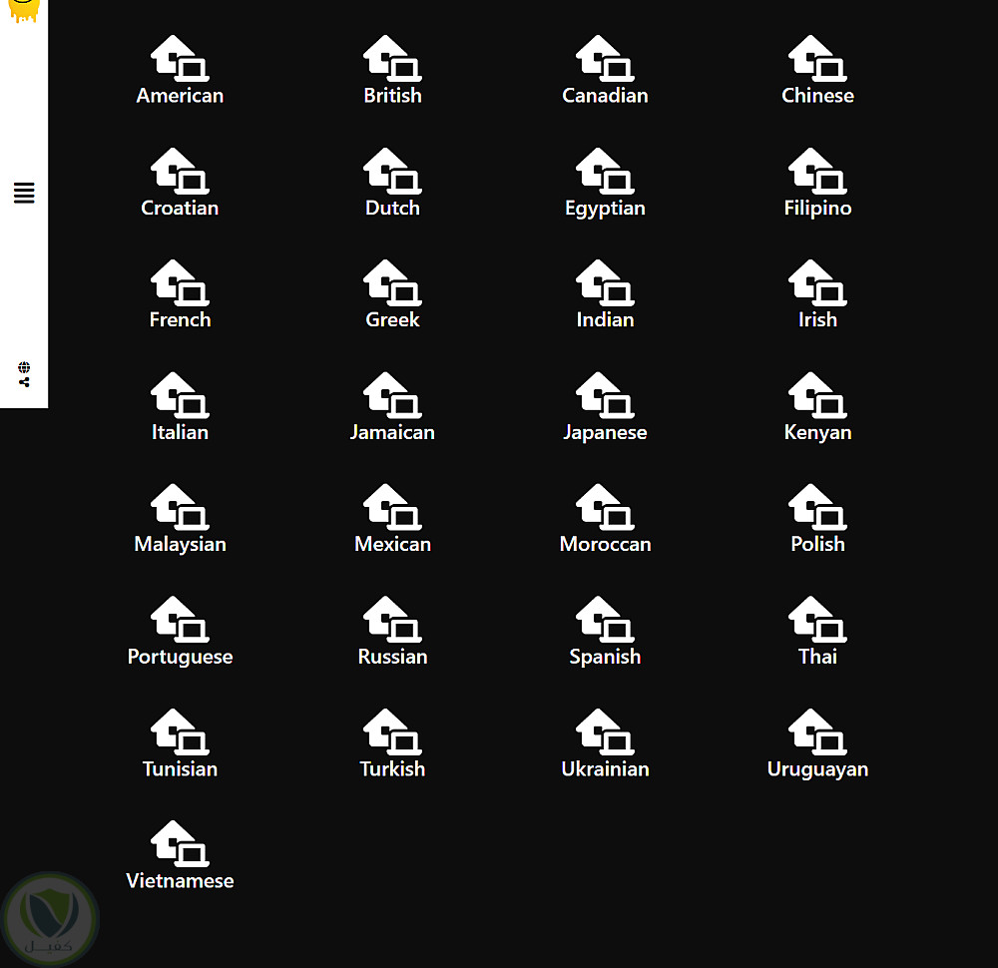This screenshot has width=998, height=968.
Task: Open the Russian category icon
Action: [x=392, y=620]
